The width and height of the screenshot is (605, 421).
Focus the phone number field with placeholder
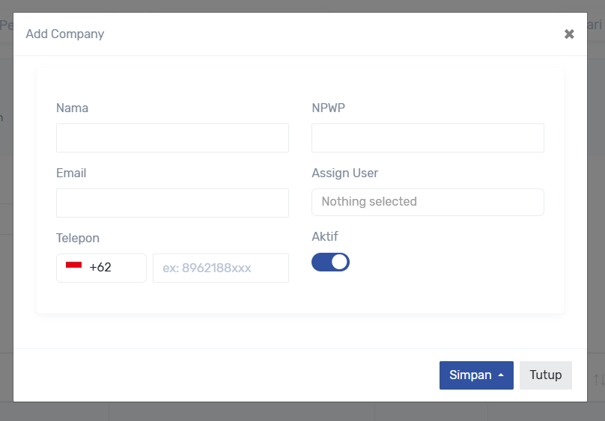220,268
